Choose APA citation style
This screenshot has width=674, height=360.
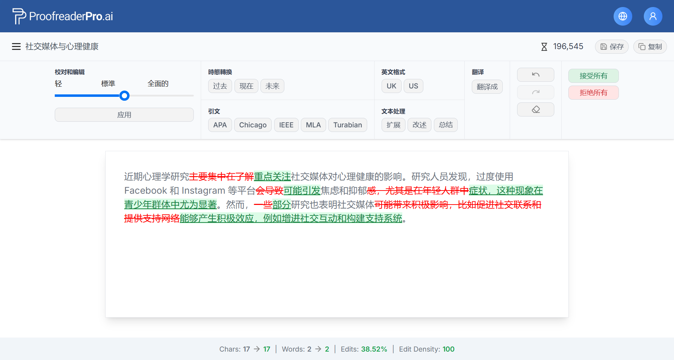click(x=220, y=125)
